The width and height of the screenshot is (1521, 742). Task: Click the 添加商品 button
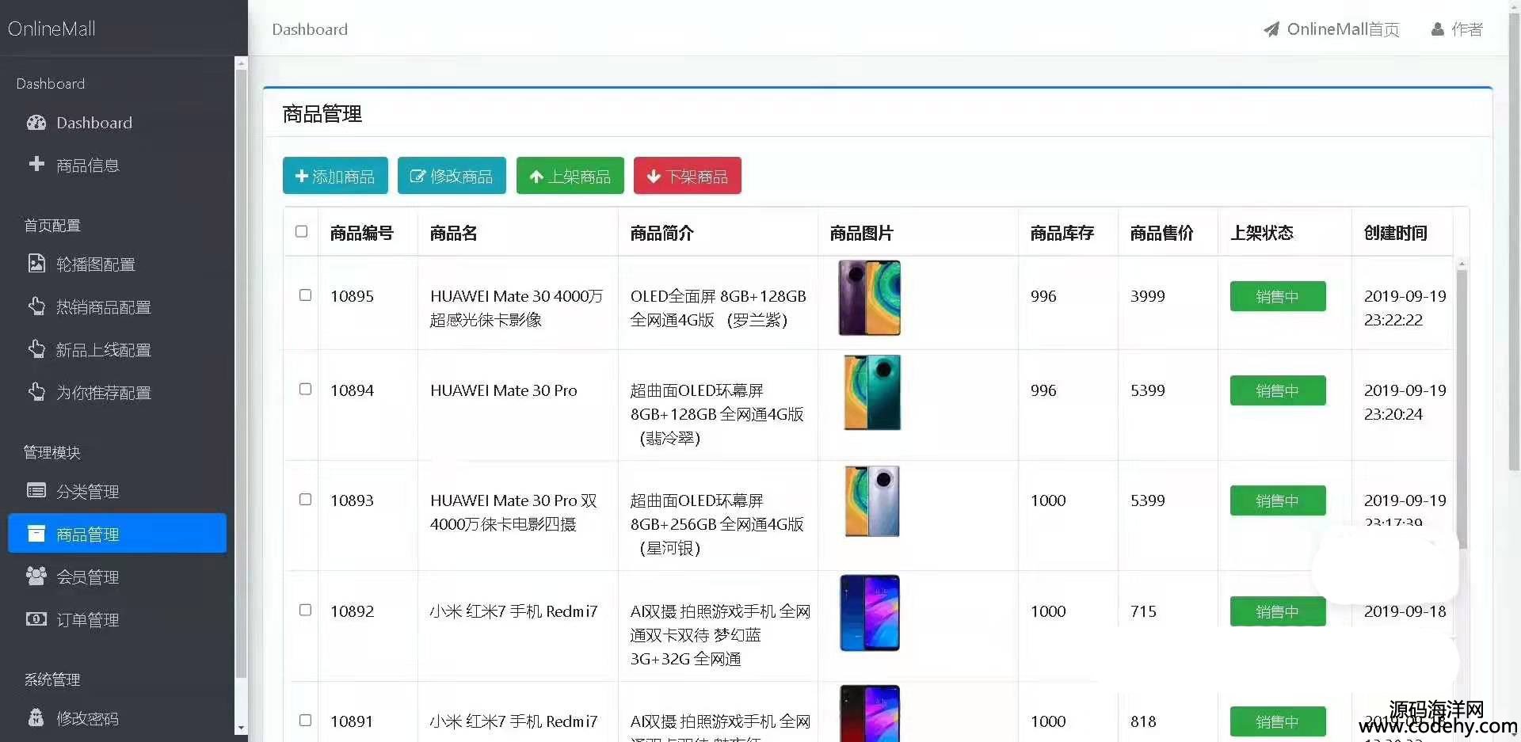(x=335, y=176)
